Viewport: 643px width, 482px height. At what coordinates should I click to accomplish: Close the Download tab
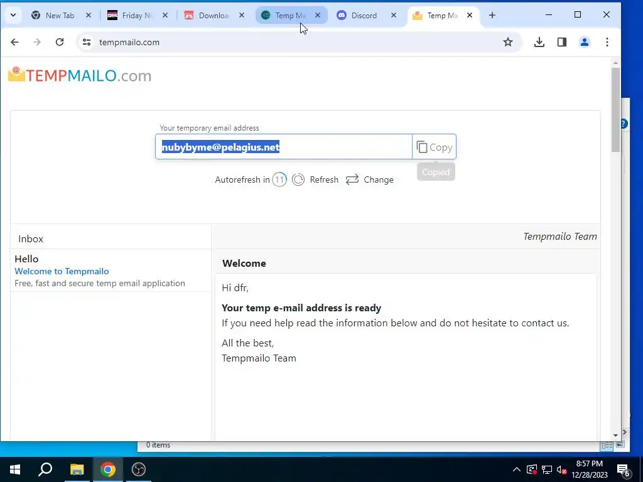click(x=242, y=16)
